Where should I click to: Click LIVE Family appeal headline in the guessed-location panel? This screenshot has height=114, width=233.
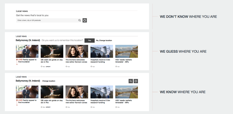coord(27,61)
